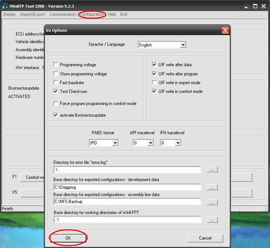Click the C:\Diagprog path field
The image size is (270, 248).
(127, 187)
